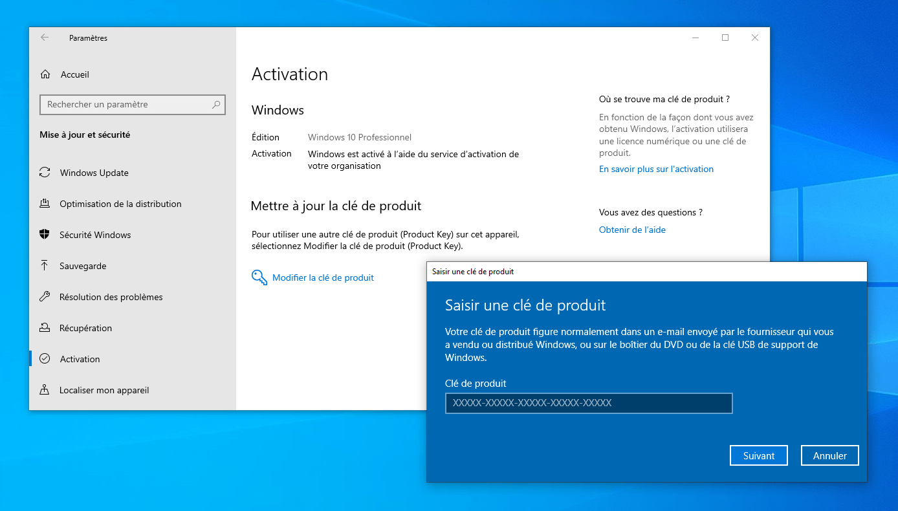Click the Résolution des problèmes wrench icon
Image resolution: width=898 pixels, height=511 pixels.
(x=45, y=297)
